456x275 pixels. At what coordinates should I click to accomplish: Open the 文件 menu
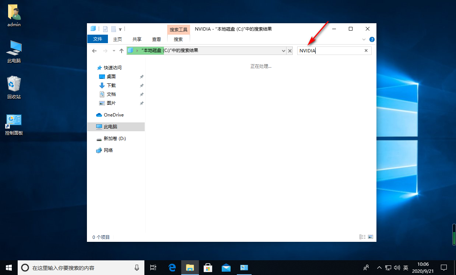point(97,39)
